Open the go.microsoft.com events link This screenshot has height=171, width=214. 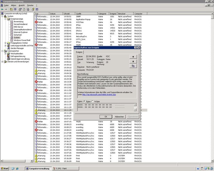[x=99, y=94]
